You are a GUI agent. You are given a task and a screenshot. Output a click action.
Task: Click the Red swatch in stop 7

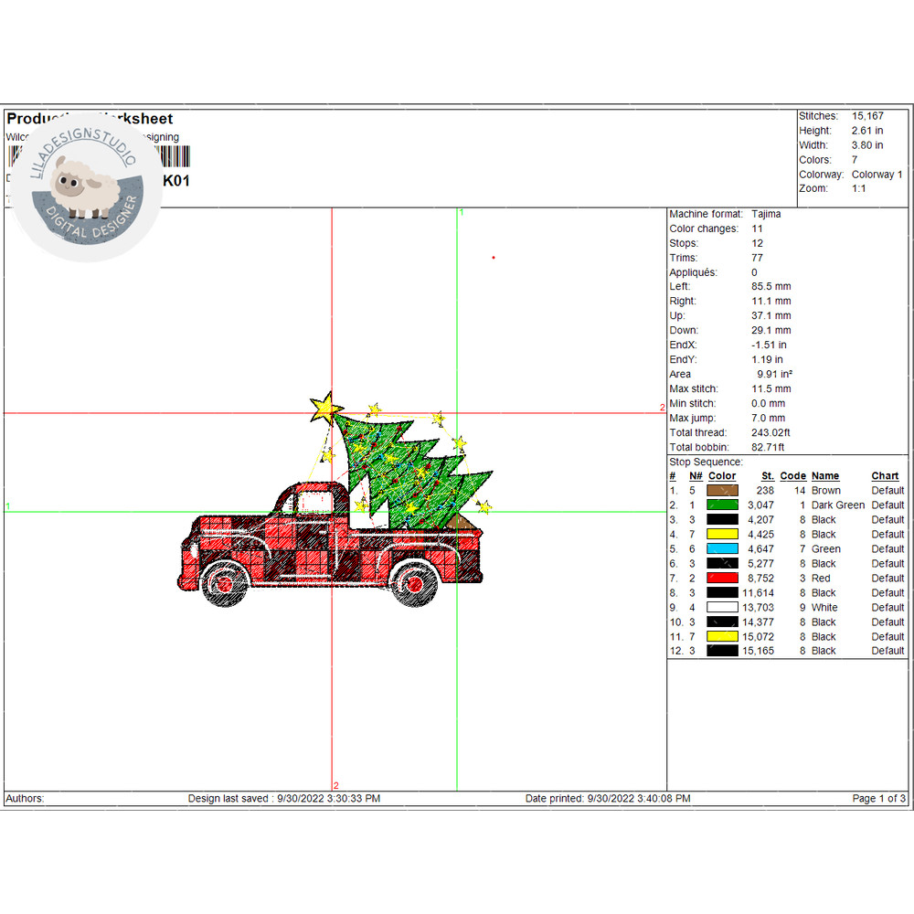click(721, 578)
